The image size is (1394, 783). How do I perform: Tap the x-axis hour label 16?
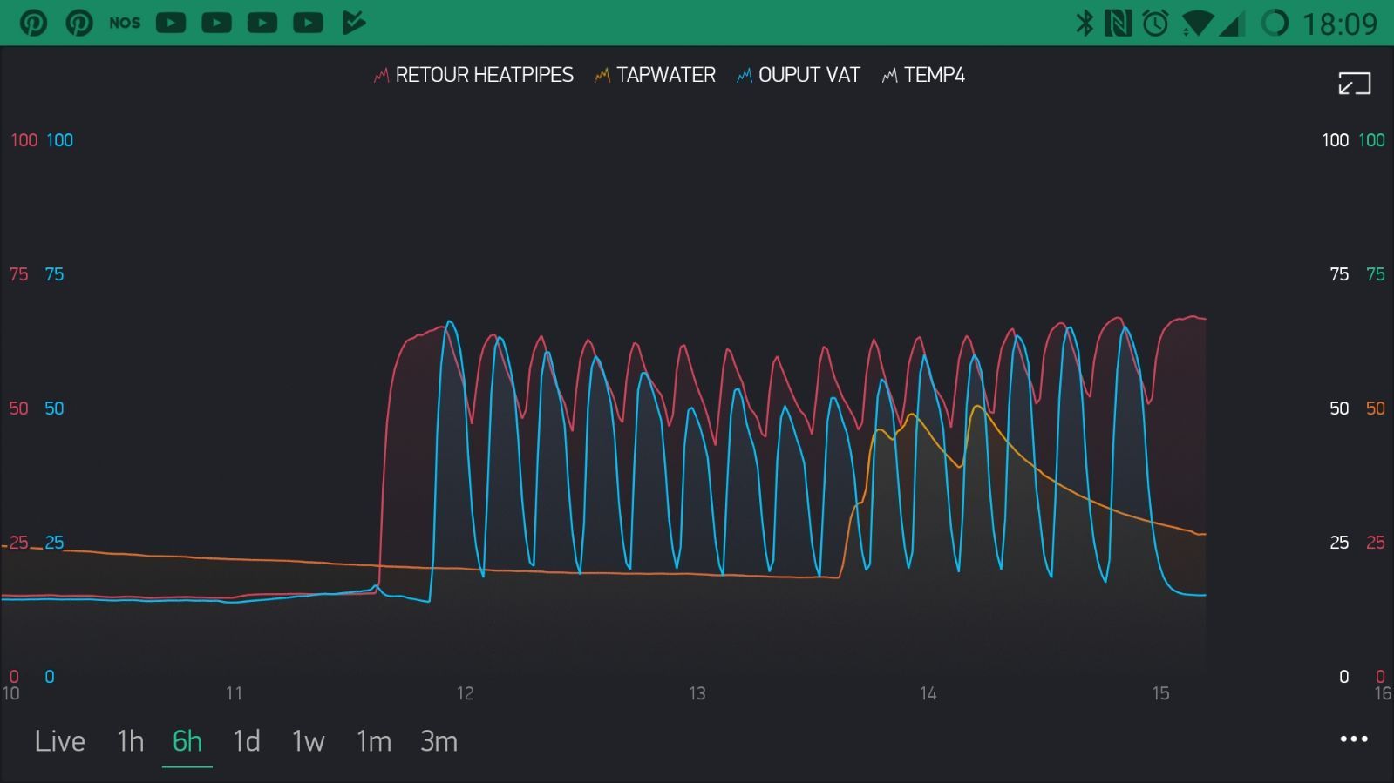pyautogui.click(x=1383, y=693)
